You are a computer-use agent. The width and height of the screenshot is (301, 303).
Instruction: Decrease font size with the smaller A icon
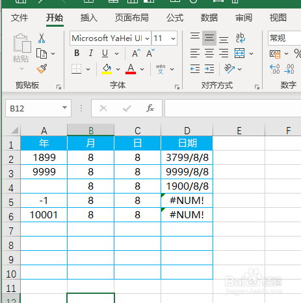point(150,53)
